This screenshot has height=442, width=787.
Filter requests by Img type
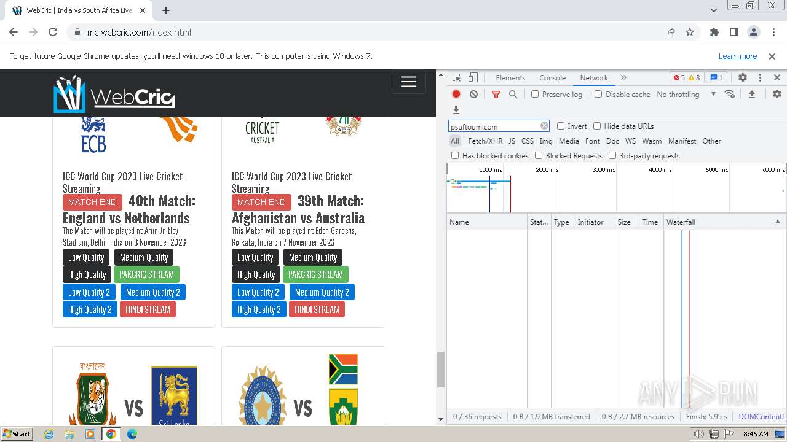pos(546,141)
